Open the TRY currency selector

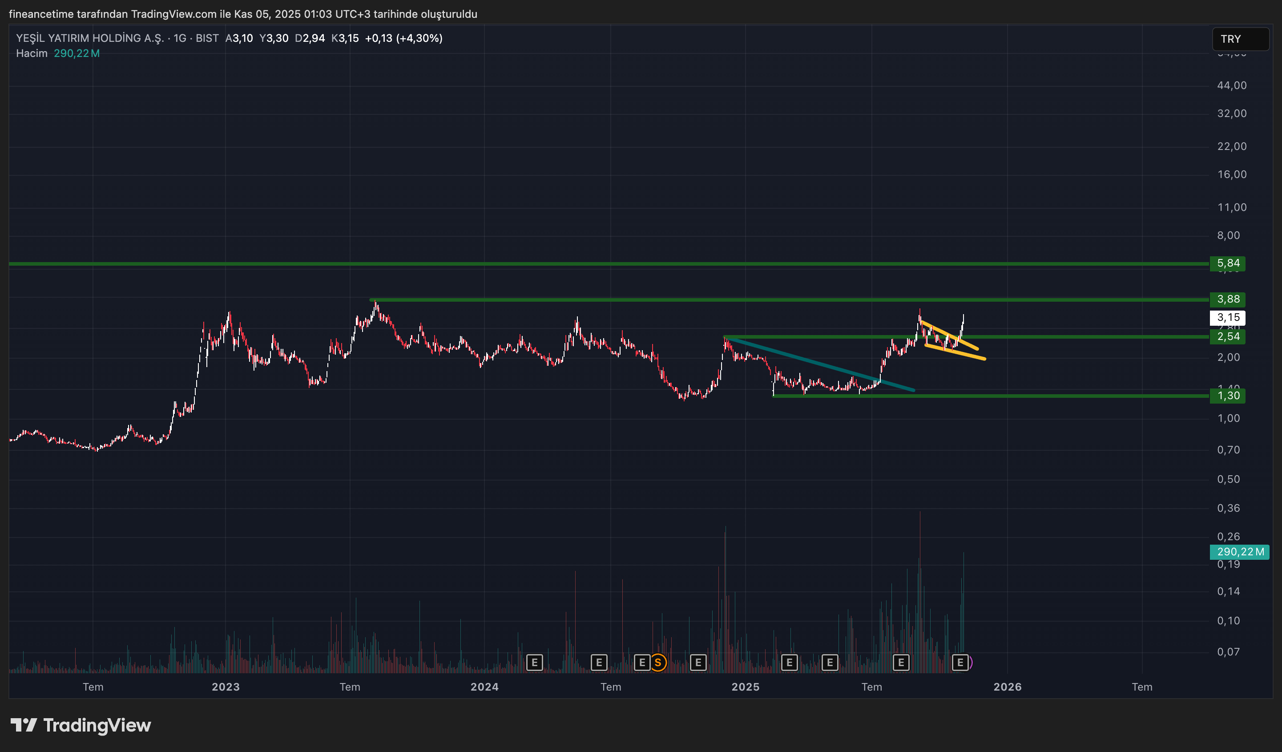click(1240, 39)
